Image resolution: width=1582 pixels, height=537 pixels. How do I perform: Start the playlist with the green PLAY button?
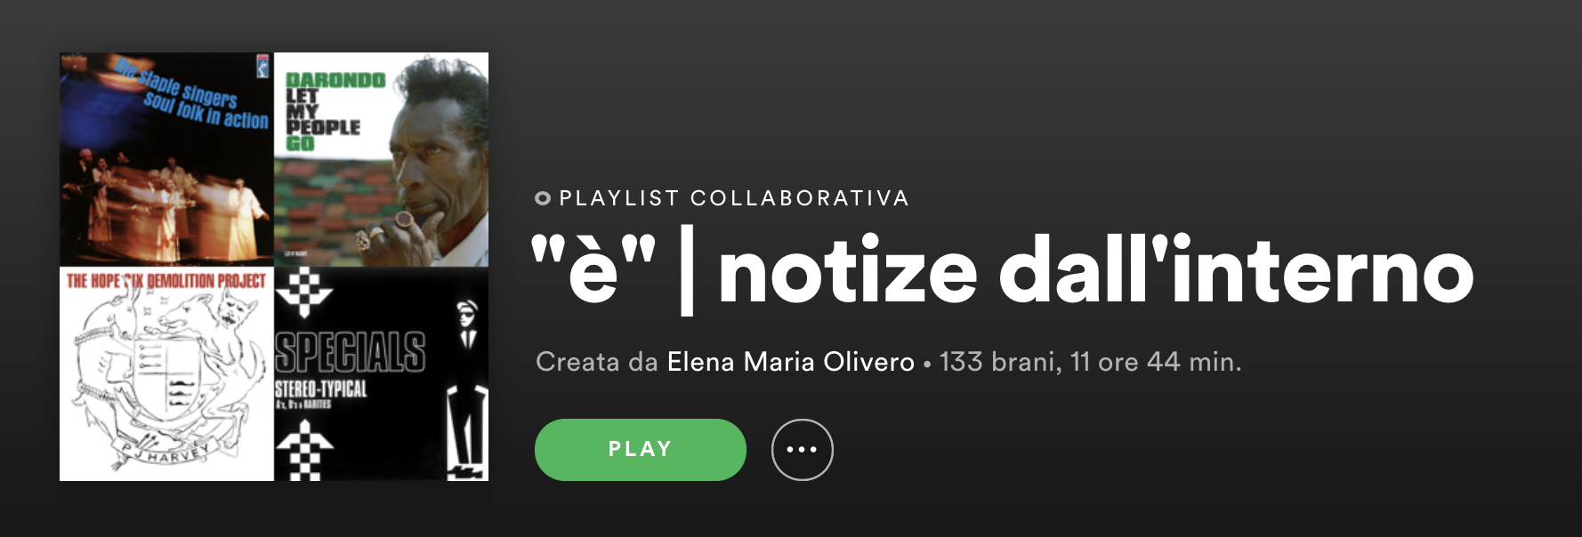click(640, 450)
